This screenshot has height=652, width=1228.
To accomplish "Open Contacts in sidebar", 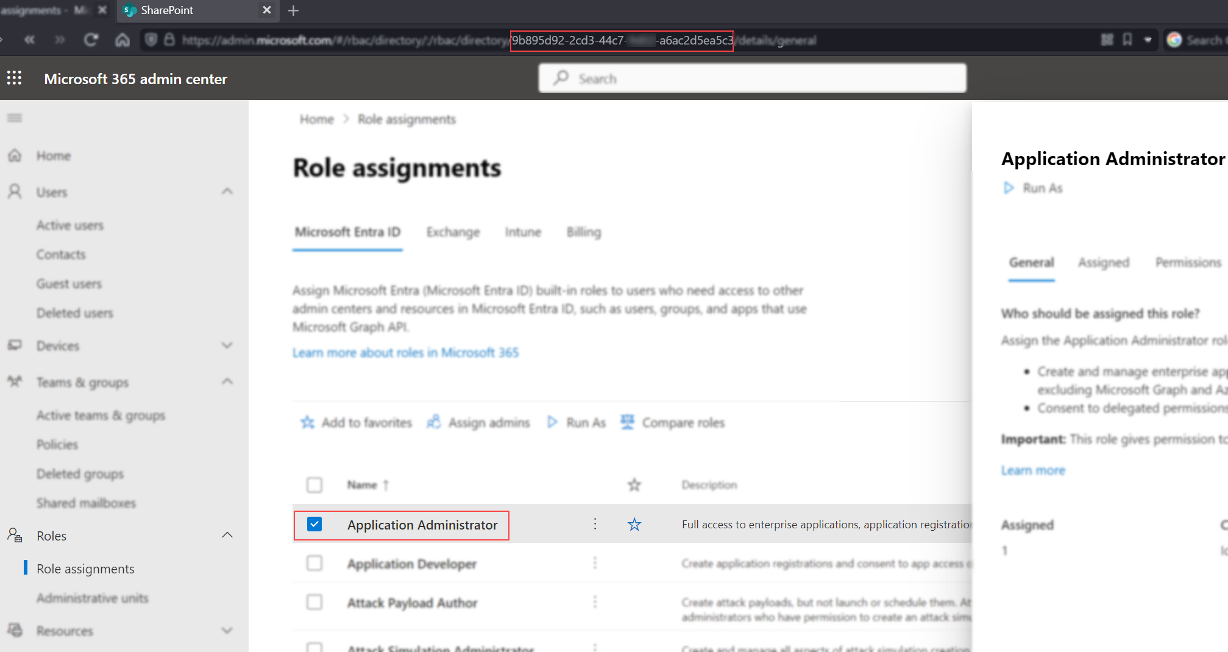I will 61,255.
